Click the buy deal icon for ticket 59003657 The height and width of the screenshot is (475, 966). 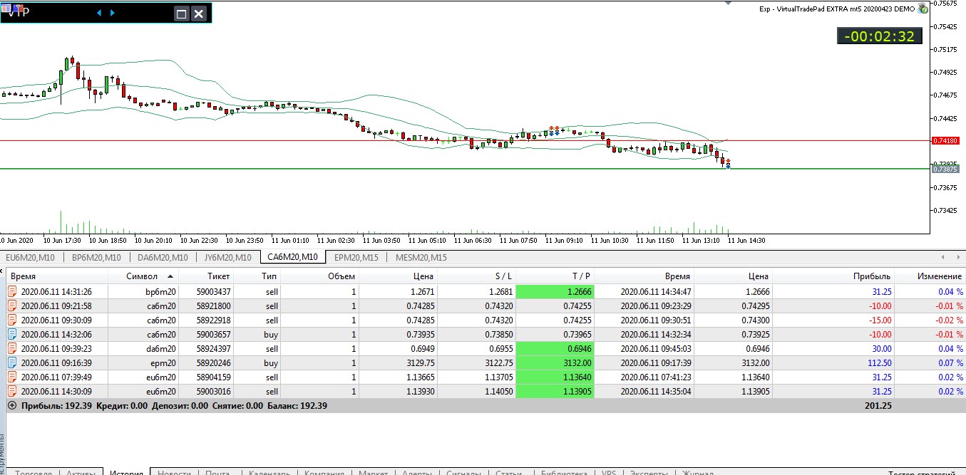click(12, 334)
